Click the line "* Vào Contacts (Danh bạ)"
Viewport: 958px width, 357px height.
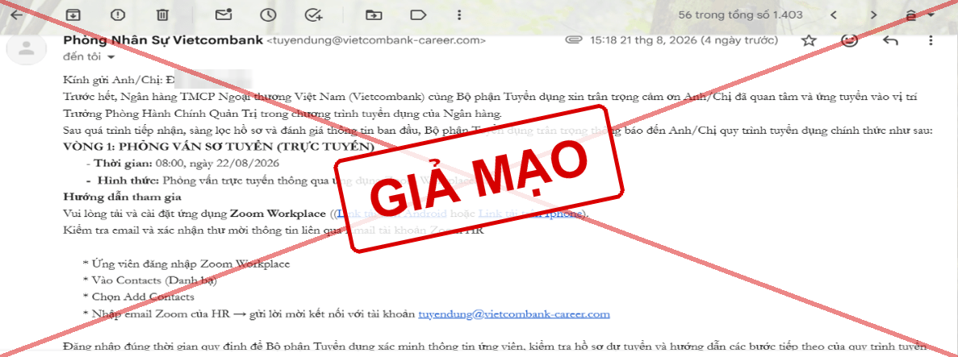point(149,280)
